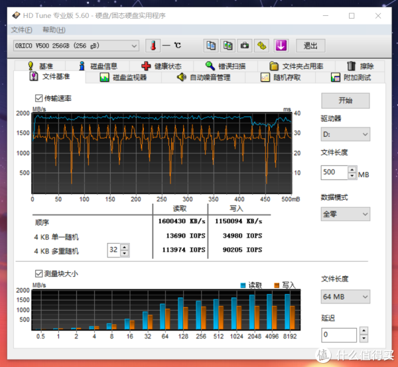
Task: Switch to the 健康状态 tab
Action: pos(161,66)
